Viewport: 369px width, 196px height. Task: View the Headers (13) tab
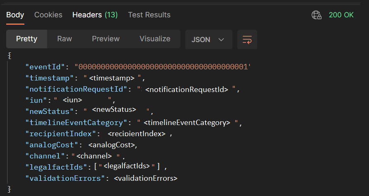(95, 15)
